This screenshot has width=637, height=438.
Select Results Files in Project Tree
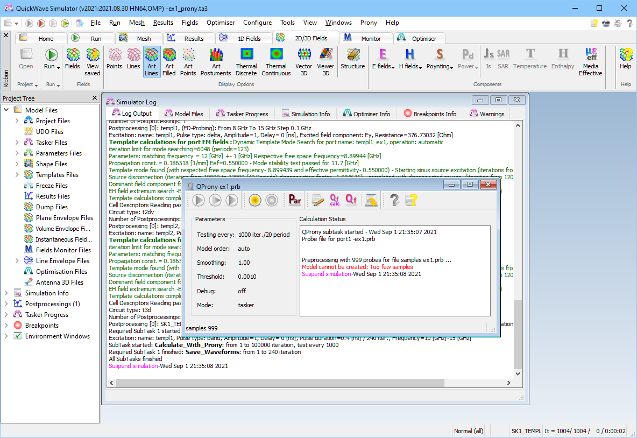pyautogui.click(x=53, y=196)
